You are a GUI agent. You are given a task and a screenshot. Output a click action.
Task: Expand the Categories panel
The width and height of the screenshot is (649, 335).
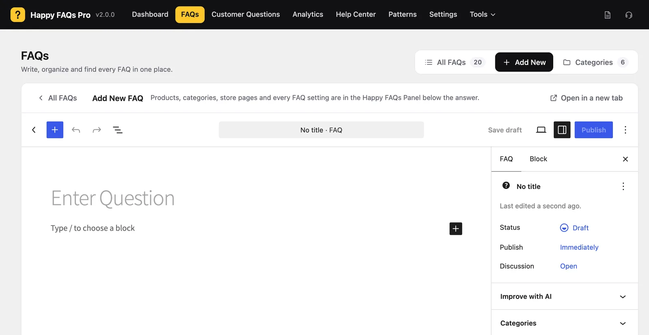tap(564, 323)
